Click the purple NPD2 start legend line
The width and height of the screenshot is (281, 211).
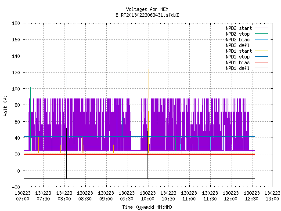pyautogui.click(x=261, y=28)
